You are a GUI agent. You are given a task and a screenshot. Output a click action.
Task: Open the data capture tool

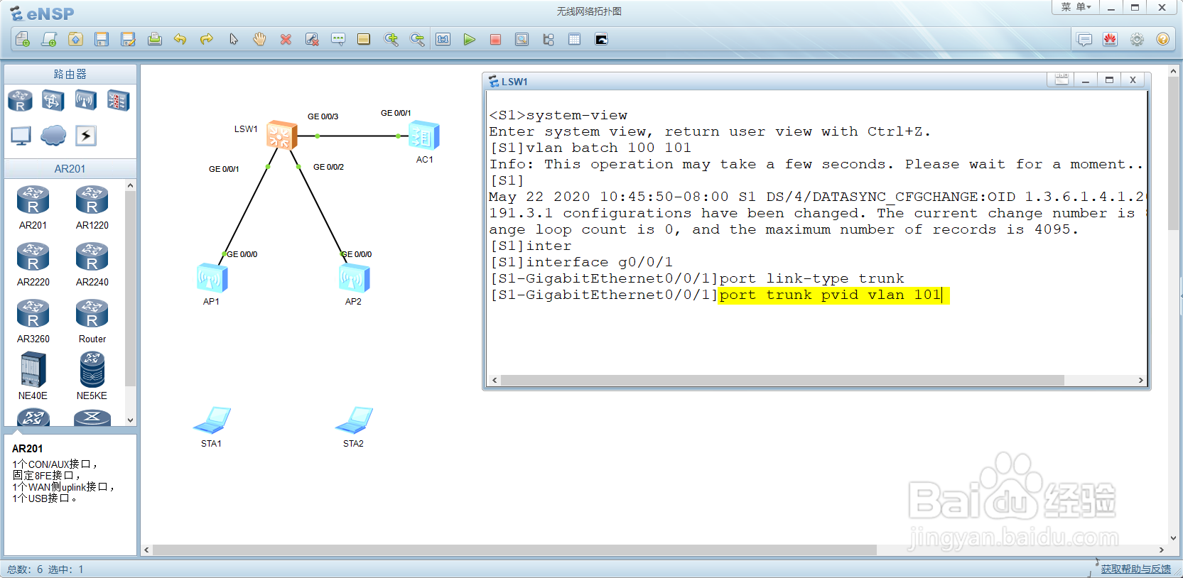coord(522,39)
